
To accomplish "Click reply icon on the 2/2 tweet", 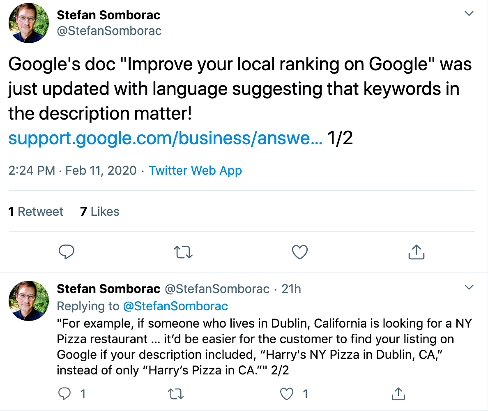I will (x=64, y=394).
